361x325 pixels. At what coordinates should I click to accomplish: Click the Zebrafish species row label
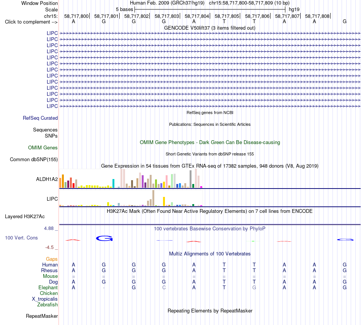tap(47, 304)
